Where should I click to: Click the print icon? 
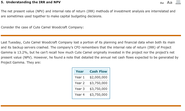[178, 2]
